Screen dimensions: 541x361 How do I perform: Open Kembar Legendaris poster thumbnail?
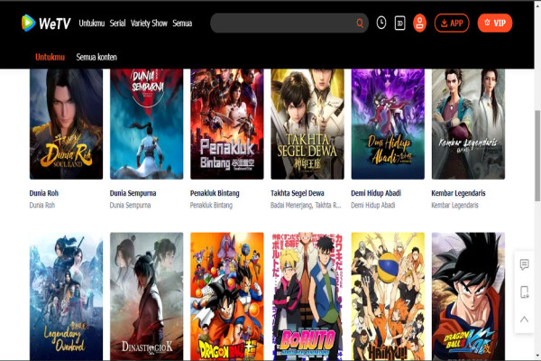click(468, 124)
